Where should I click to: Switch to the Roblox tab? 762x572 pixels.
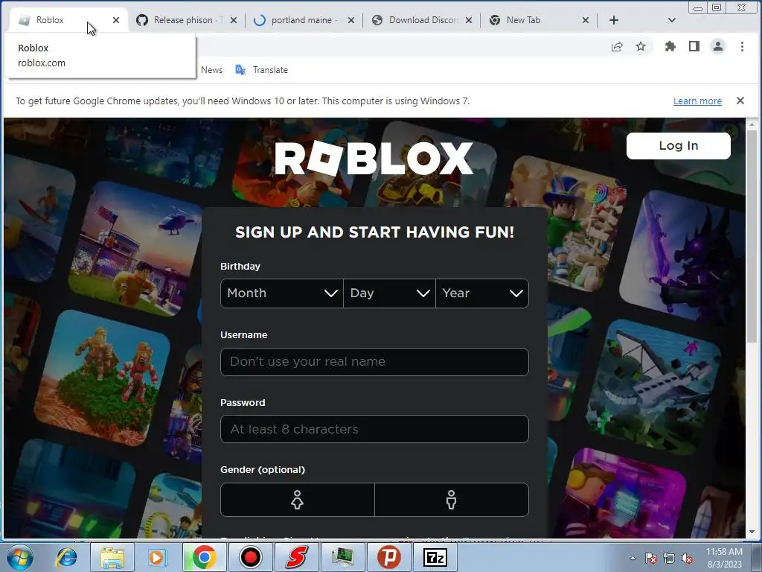coord(68,20)
